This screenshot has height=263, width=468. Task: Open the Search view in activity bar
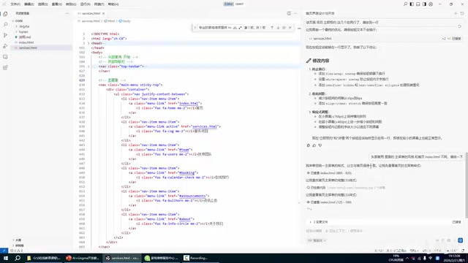click(5, 24)
